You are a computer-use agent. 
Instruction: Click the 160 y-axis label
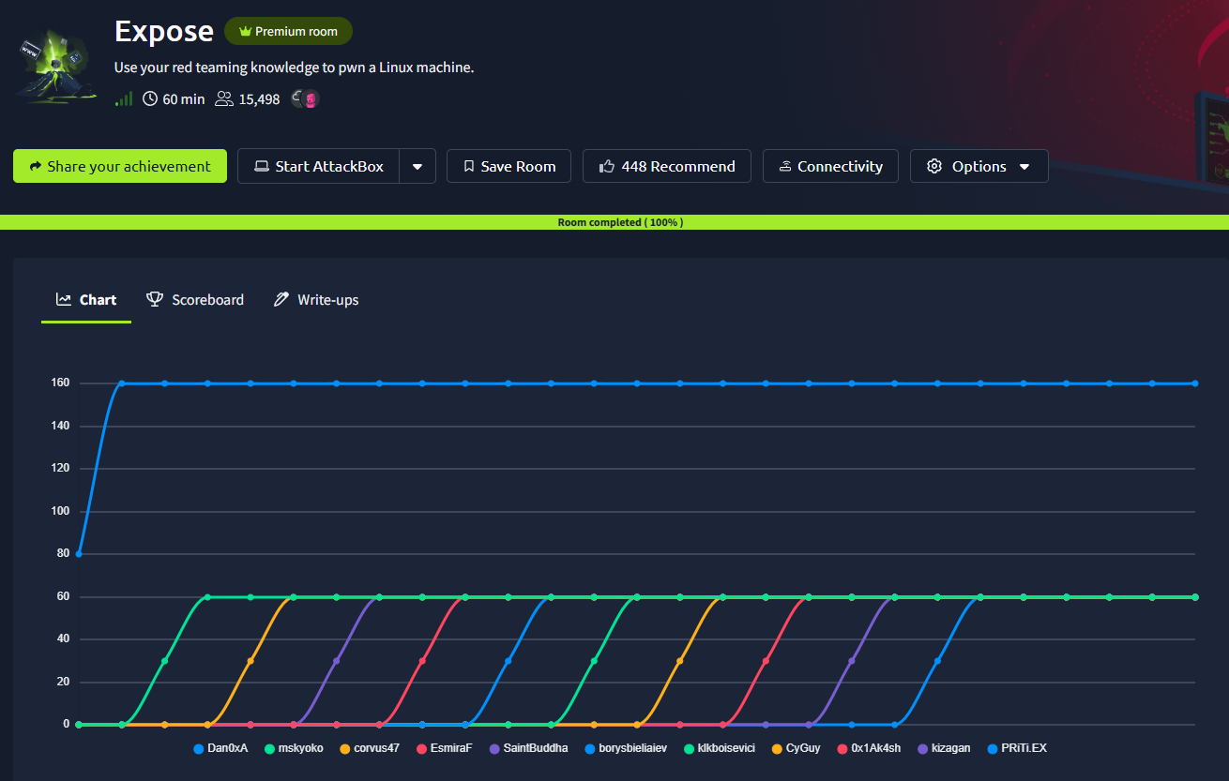(x=61, y=383)
